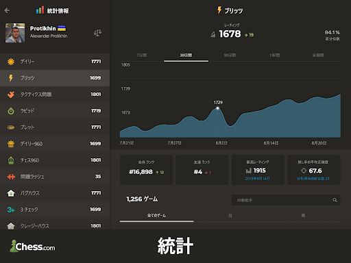
Task: Select the Chess960 icon
Action: [x=11, y=160]
